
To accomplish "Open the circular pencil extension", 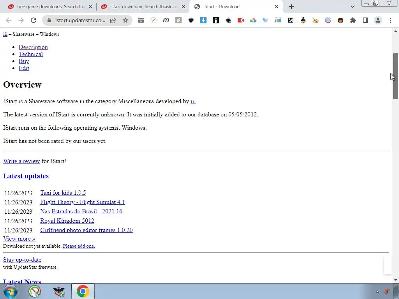I will tap(154, 20).
